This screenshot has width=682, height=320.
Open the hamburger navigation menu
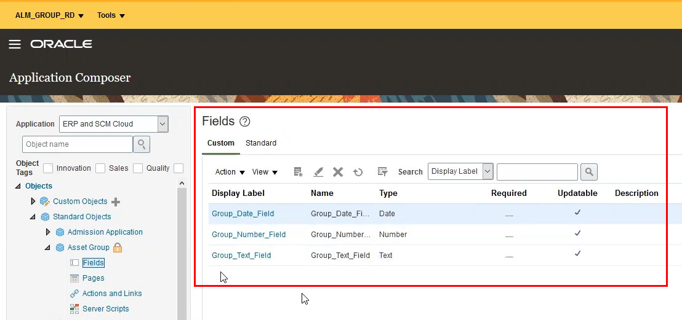(15, 44)
